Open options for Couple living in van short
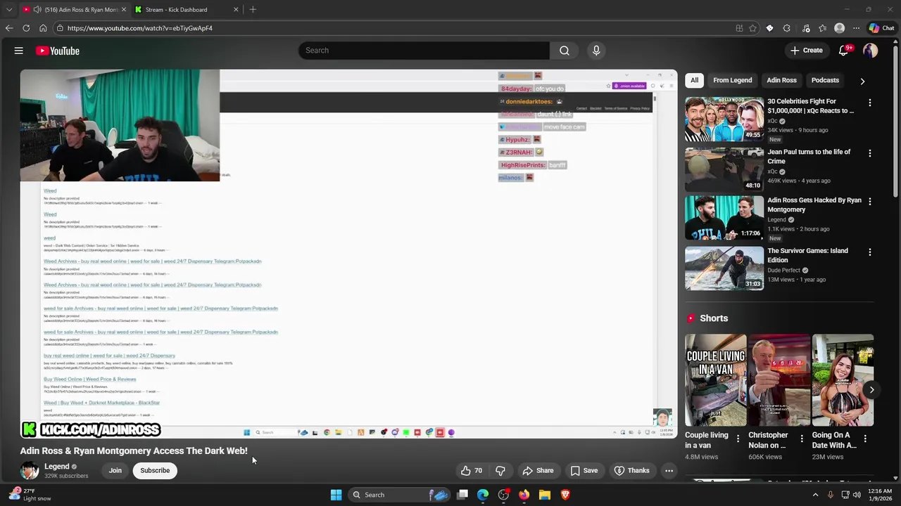 [x=738, y=439]
